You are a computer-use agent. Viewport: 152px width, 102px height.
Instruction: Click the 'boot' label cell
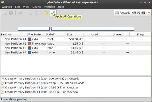(x=50, y=39)
